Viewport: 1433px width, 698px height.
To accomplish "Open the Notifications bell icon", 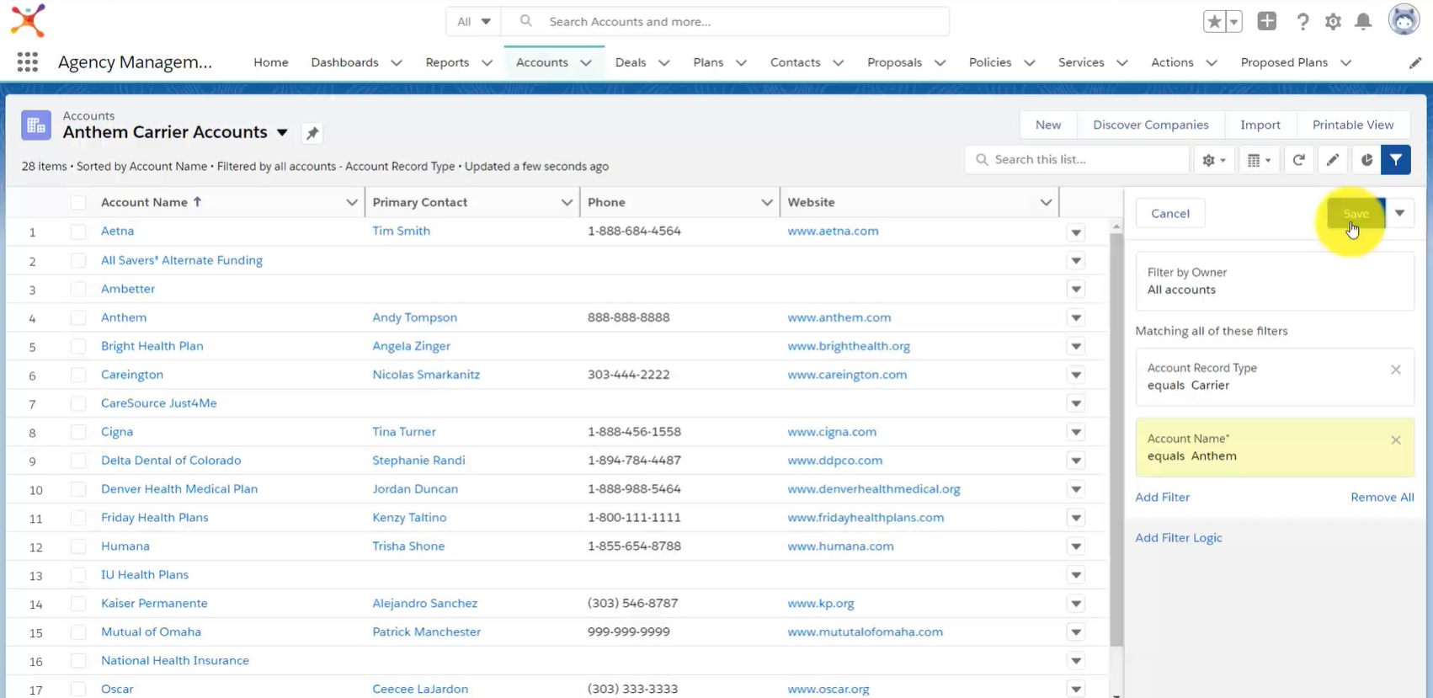I will (1363, 22).
